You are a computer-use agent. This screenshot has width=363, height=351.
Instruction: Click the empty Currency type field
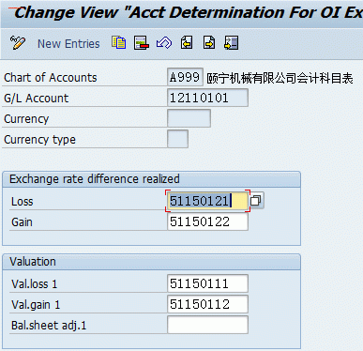[x=177, y=139]
